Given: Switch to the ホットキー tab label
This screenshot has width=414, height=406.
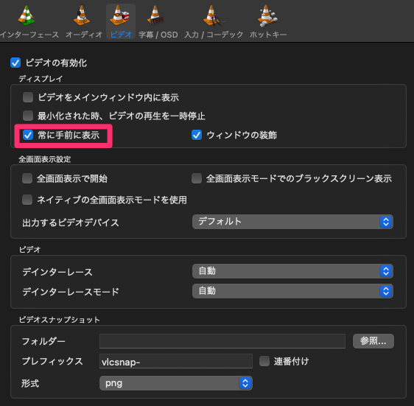Looking at the screenshot, I should pyautogui.click(x=268, y=35).
